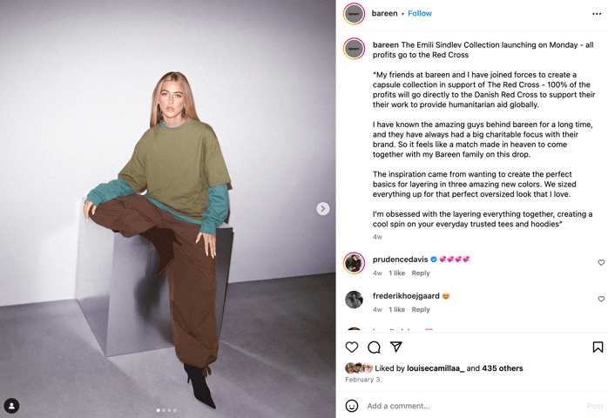Open frederikhoejgaard username link
The width and height of the screenshot is (608, 418).
[x=406, y=296]
